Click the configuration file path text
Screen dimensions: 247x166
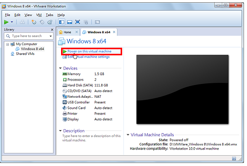pos(203,144)
